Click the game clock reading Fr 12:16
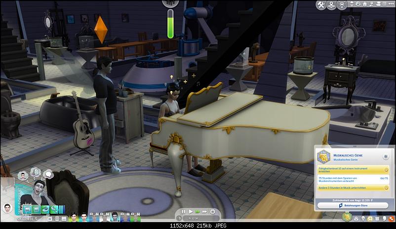This screenshot has height=229, width=396. click(194, 219)
